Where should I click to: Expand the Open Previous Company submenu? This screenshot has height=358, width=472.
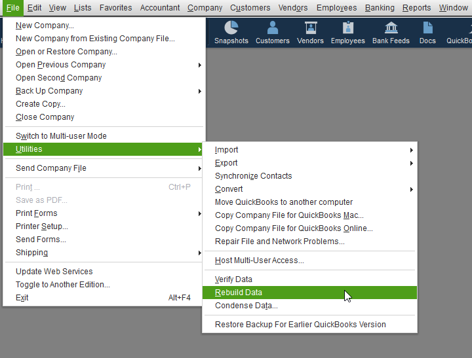click(104, 65)
